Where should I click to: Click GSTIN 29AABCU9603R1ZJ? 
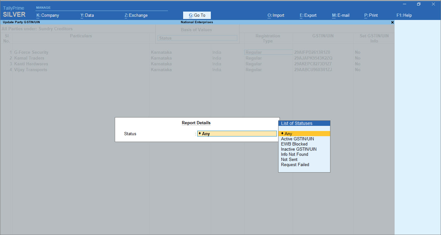click(313, 70)
